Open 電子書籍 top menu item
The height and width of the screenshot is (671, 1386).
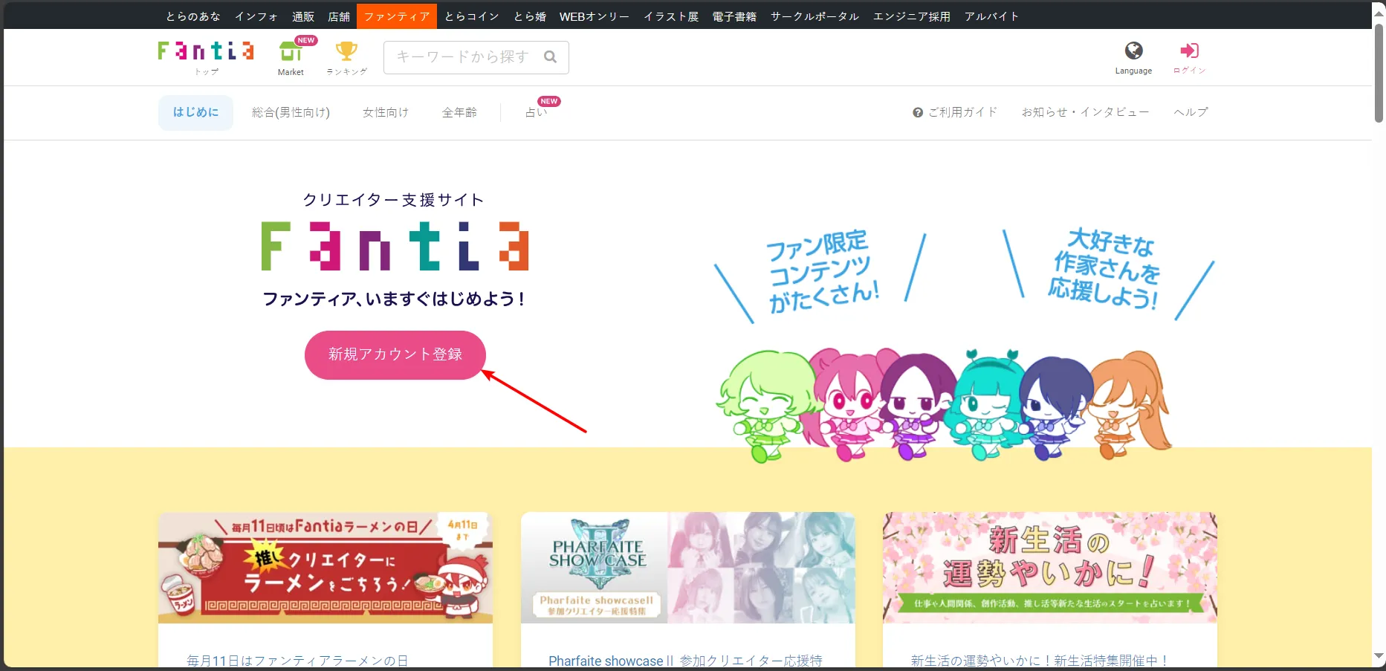pyautogui.click(x=734, y=16)
